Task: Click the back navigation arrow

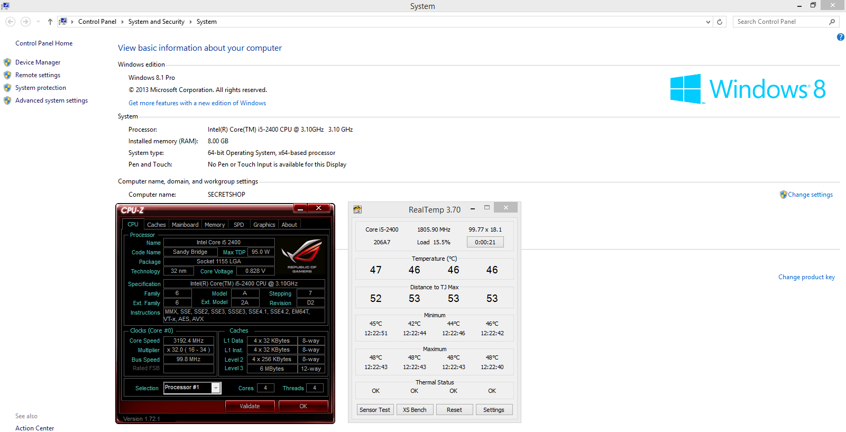Action: click(10, 22)
